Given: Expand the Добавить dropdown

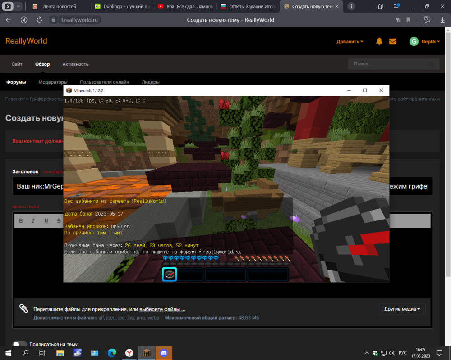Looking at the screenshot, I should [350, 42].
